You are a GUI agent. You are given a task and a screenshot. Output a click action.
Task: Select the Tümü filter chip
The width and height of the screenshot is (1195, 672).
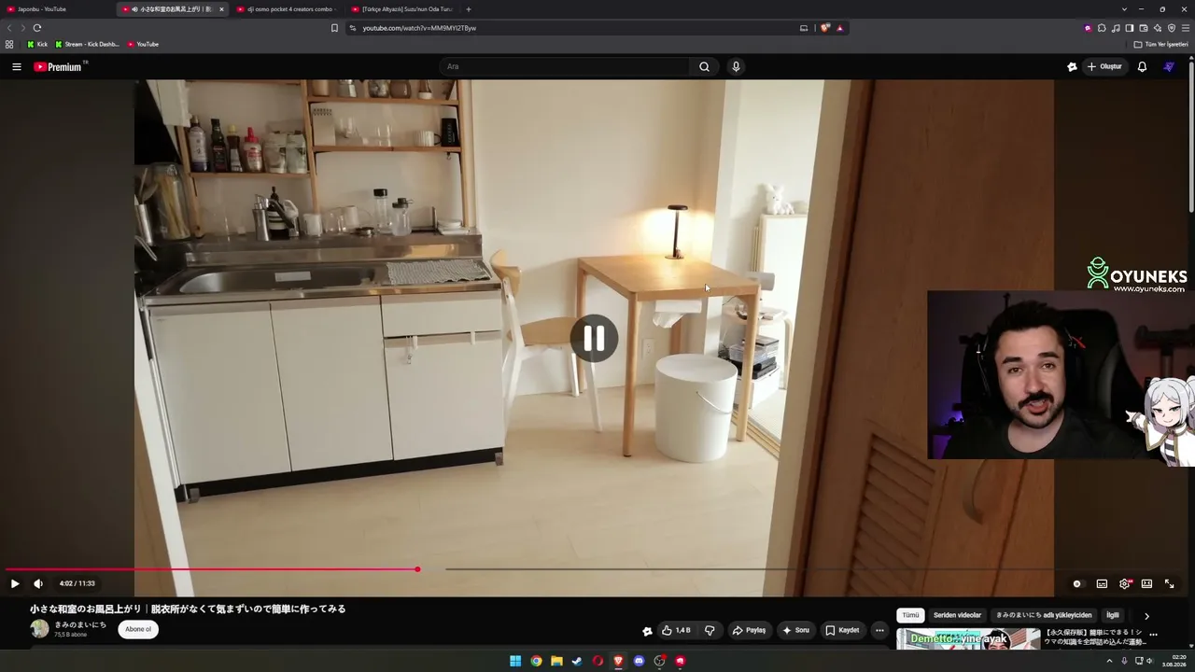[x=910, y=615]
